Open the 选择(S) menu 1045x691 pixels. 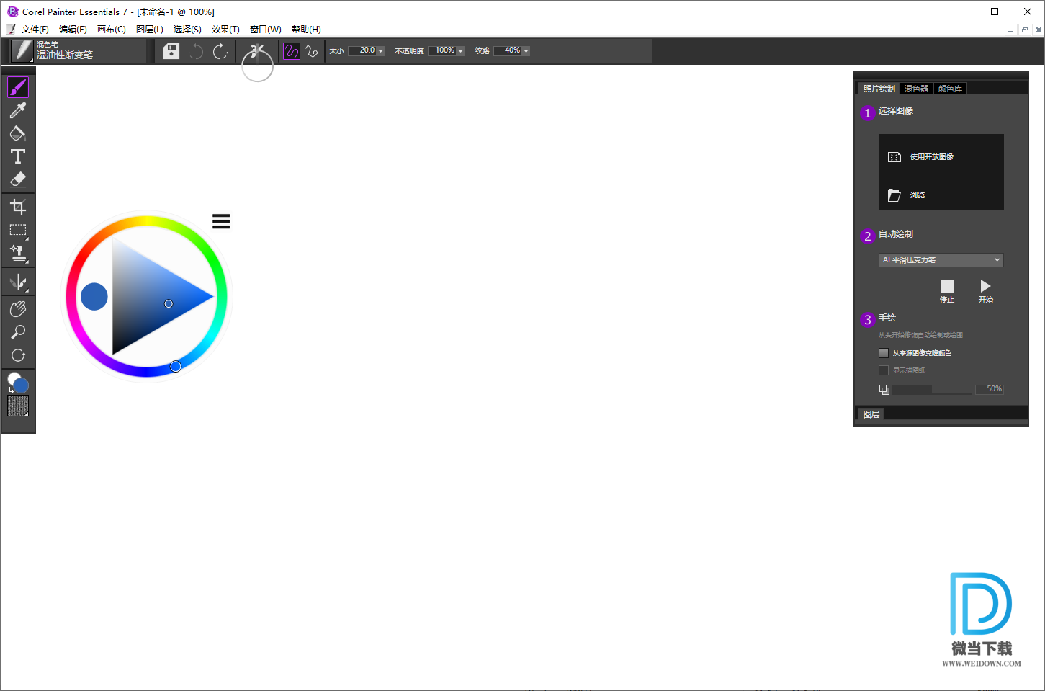(187, 30)
